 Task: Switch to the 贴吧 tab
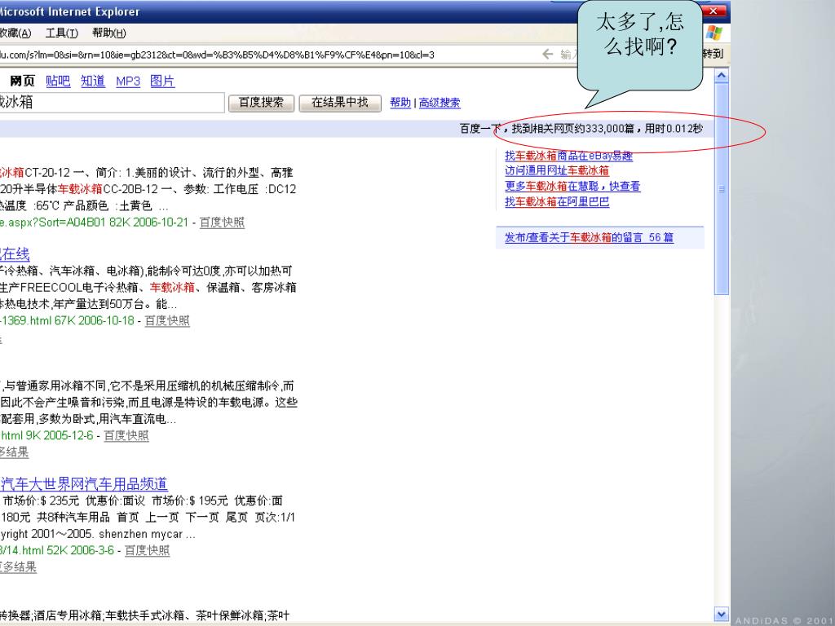[58, 81]
